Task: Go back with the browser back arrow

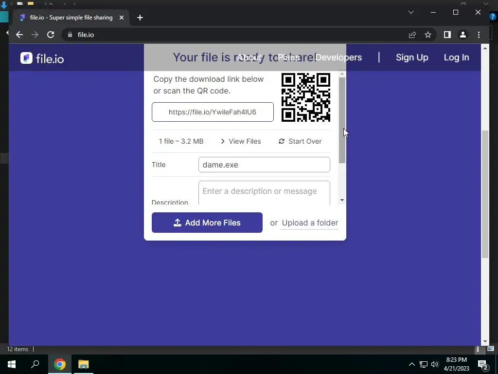Action: pyautogui.click(x=19, y=35)
